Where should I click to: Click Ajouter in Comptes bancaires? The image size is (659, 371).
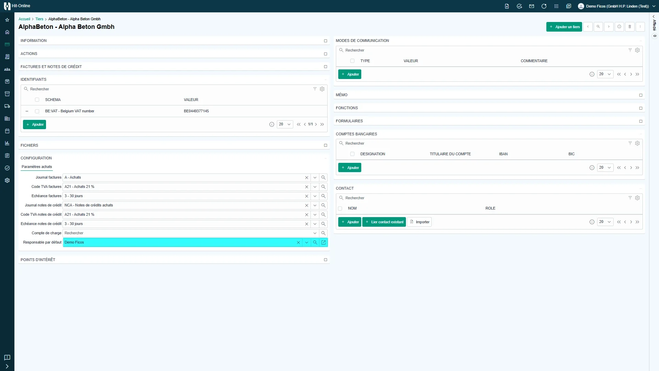point(350,168)
